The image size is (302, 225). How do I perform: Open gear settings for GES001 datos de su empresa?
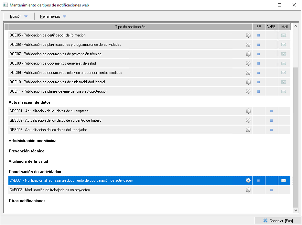[248, 111]
